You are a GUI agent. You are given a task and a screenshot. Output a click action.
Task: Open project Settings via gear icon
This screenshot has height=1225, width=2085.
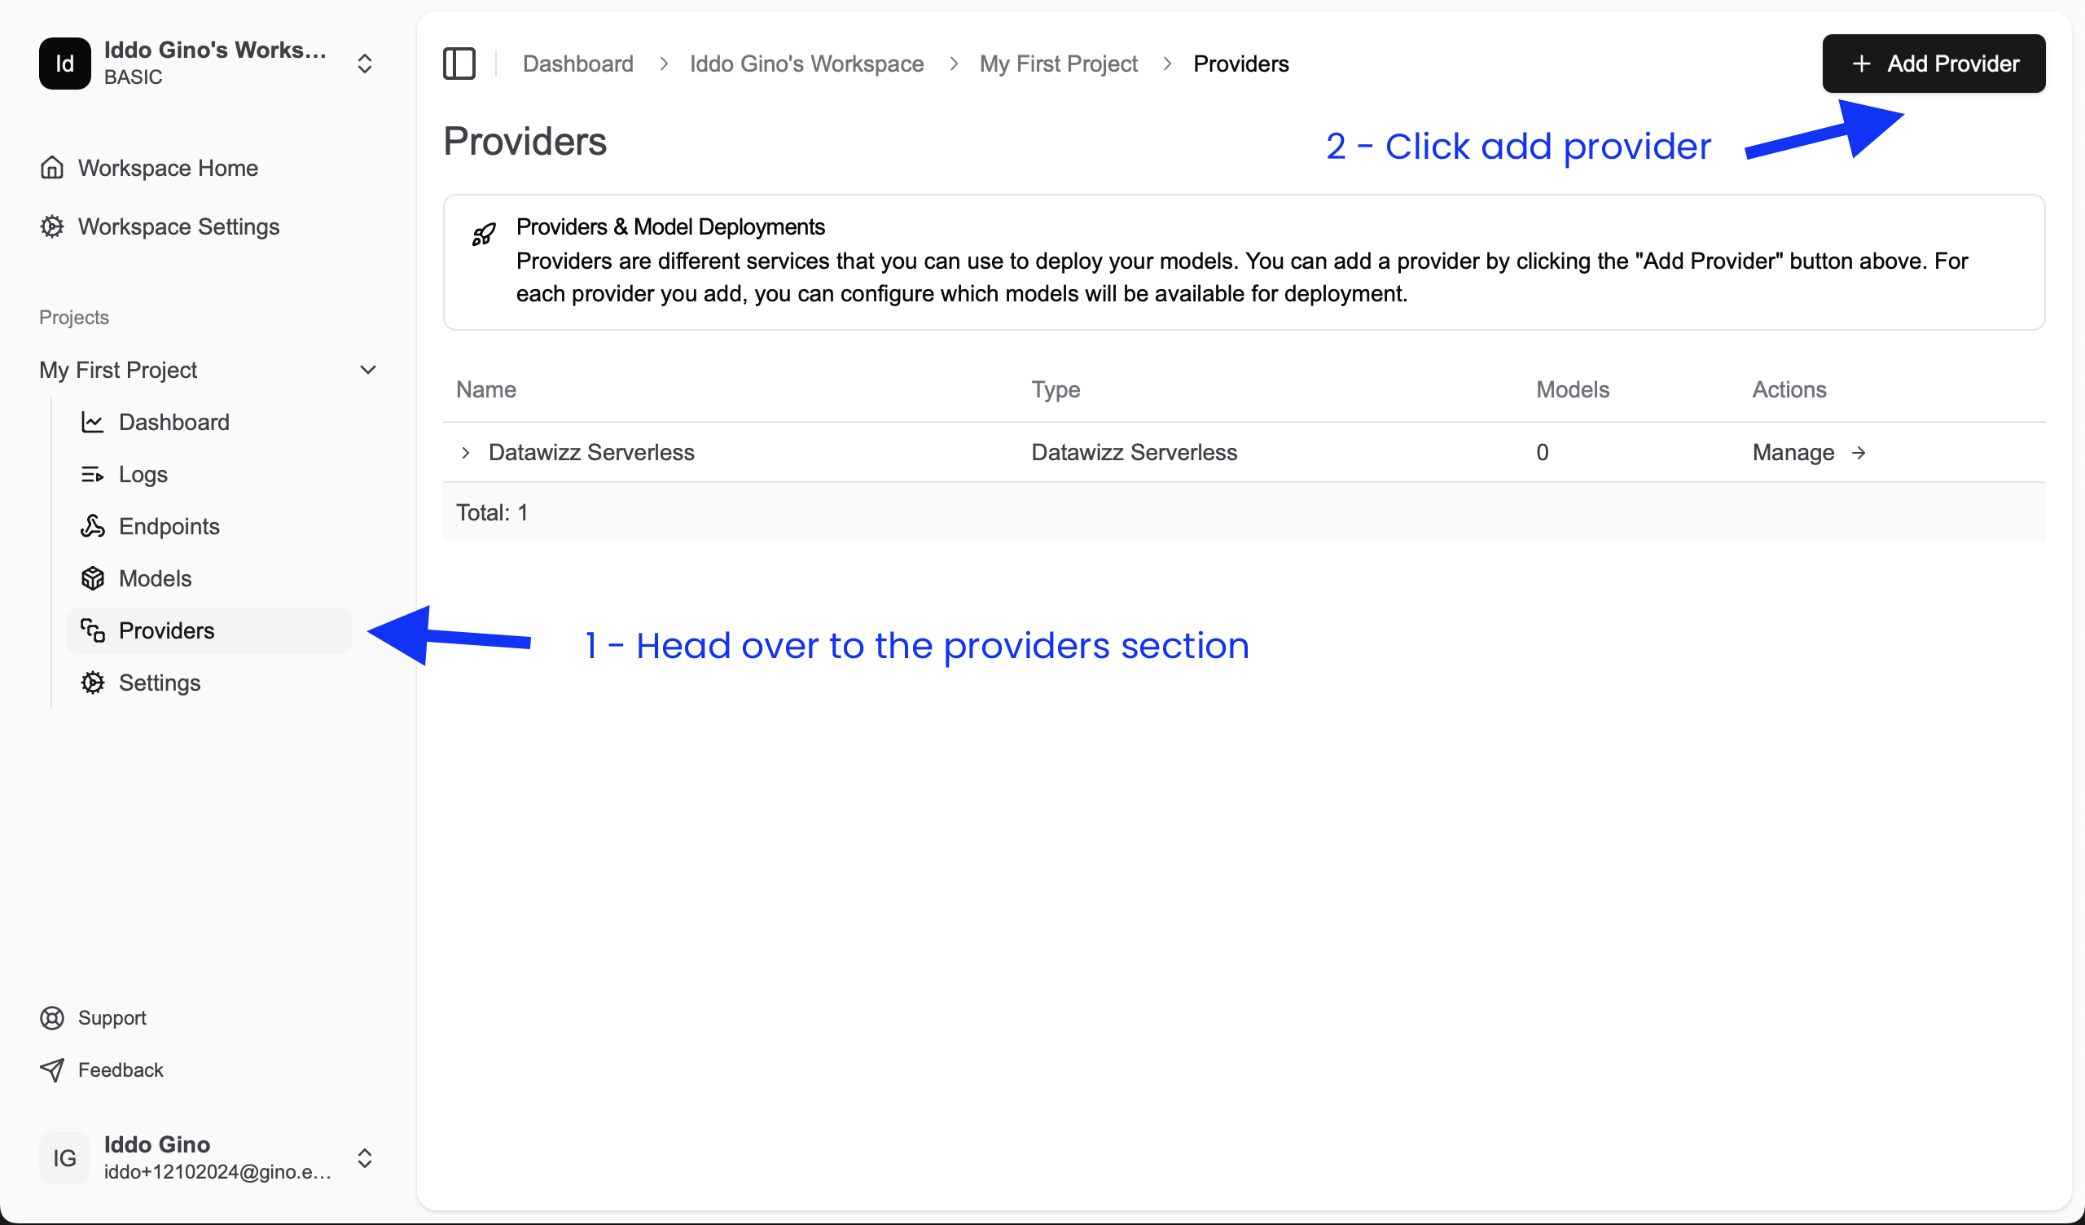tap(93, 682)
